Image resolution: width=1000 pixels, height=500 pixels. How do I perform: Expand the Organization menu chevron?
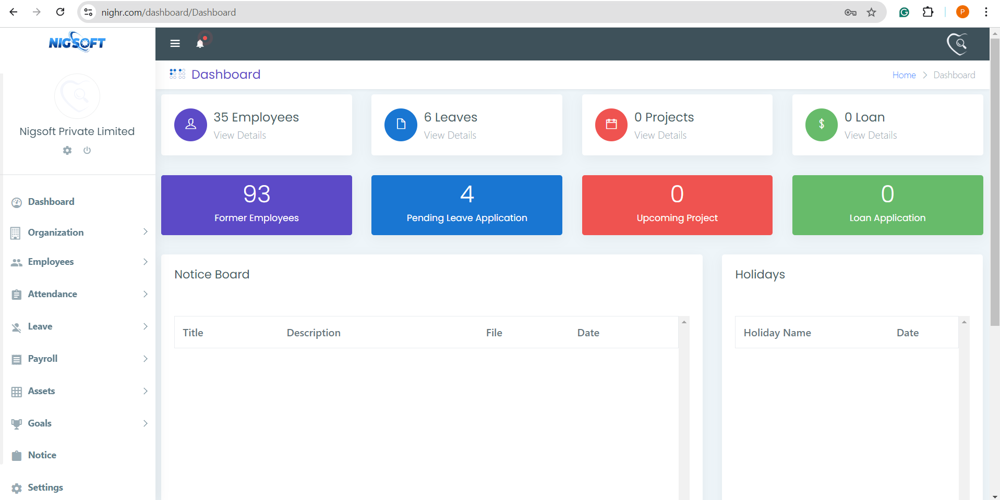coord(146,232)
